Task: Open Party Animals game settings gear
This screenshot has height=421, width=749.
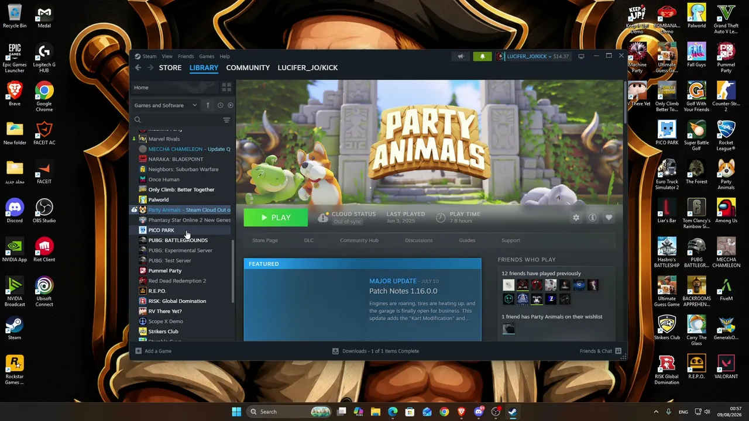Action: pos(576,218)
